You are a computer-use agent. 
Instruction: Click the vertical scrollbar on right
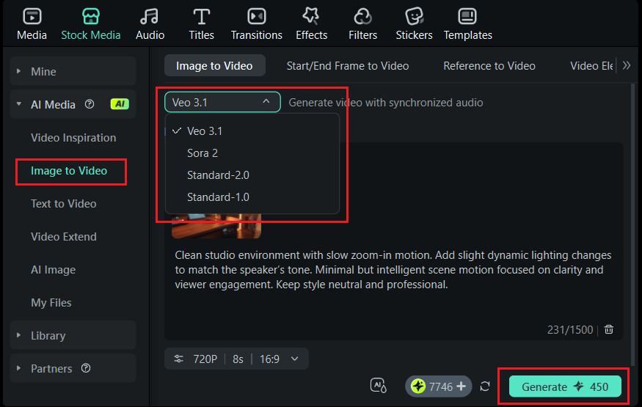pyautogui.click(x=633, y=223)
